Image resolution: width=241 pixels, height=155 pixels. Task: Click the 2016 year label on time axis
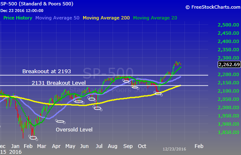pyautogui.click(x=15, y=152)
